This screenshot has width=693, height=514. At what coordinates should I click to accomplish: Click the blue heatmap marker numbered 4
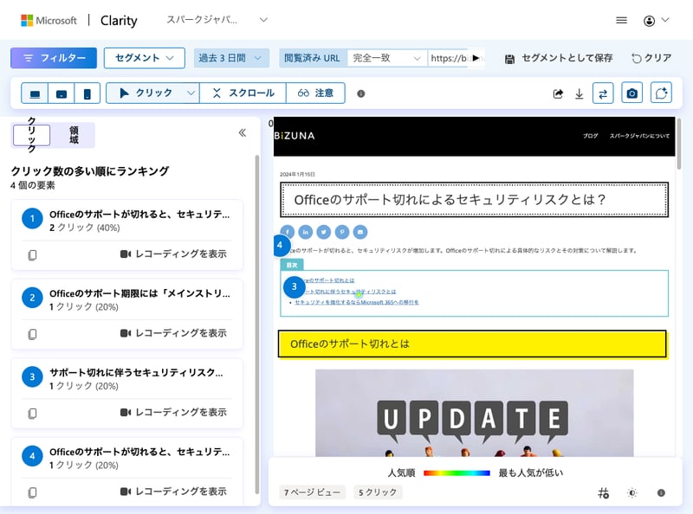280,246
